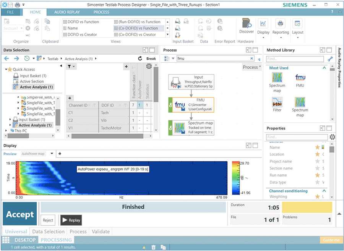Click the dB color scale bar
Image resolution: width=344 pixels, height=251 pixels.
[x=235, y=178]
